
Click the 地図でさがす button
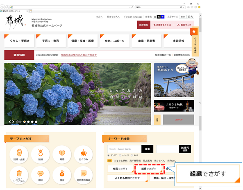(x=120, y=169)
